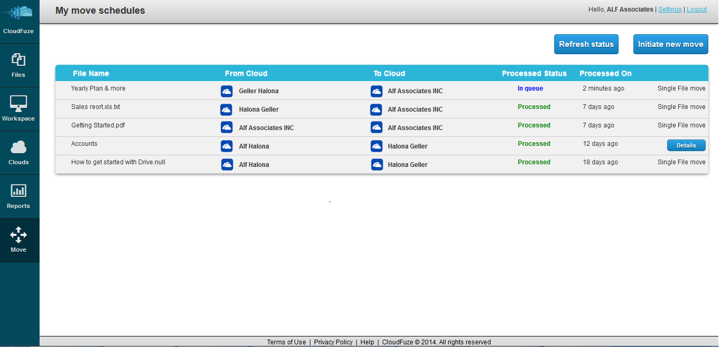Click From Cloud icon for Accounts row
721x347 pixels.
click(x=226, y=146)
